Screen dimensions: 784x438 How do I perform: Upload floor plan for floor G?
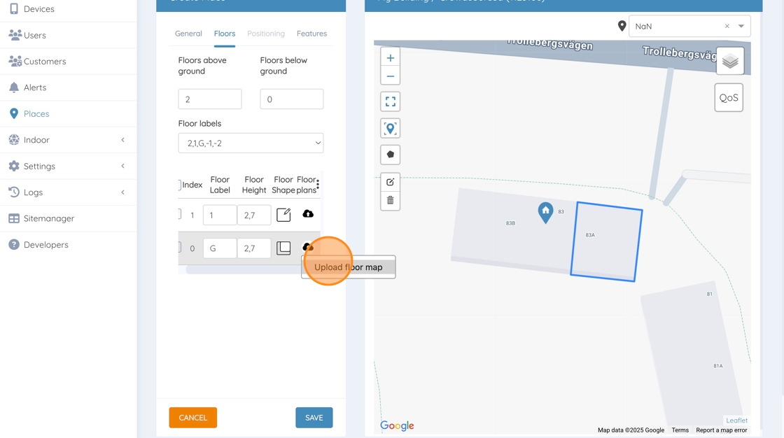308,247
